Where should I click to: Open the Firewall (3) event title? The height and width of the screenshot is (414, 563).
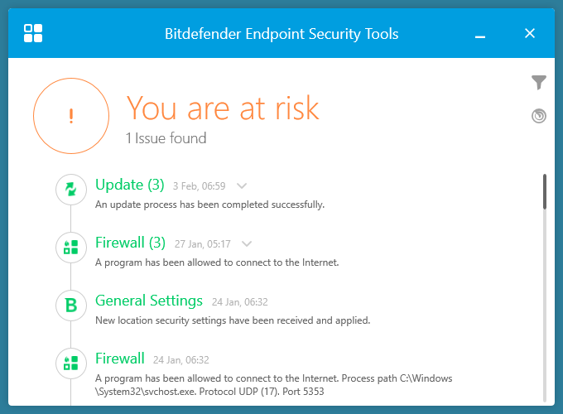(131, 243)
